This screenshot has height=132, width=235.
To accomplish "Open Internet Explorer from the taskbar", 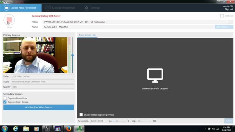I will pyautogui.click(x=15, y=129).
